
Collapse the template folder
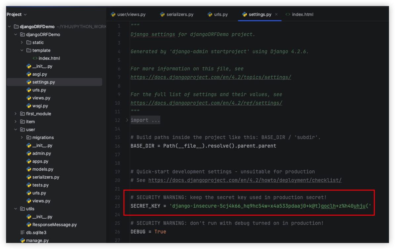point(22,50)
